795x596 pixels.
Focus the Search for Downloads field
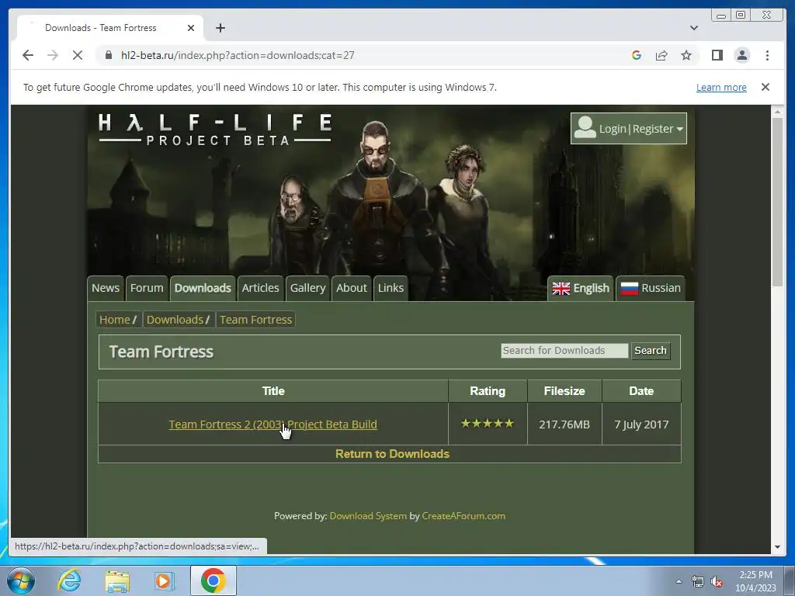point(564,351)
